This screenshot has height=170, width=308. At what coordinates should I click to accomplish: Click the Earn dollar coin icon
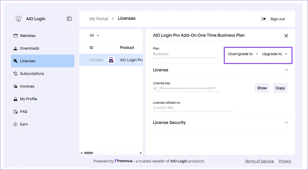point(15,124)
